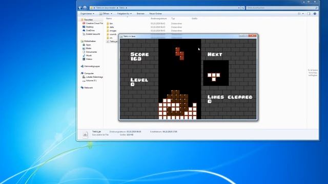Click the refresh button beside address bar
This screenshot has width=328, height=184.
242,8
